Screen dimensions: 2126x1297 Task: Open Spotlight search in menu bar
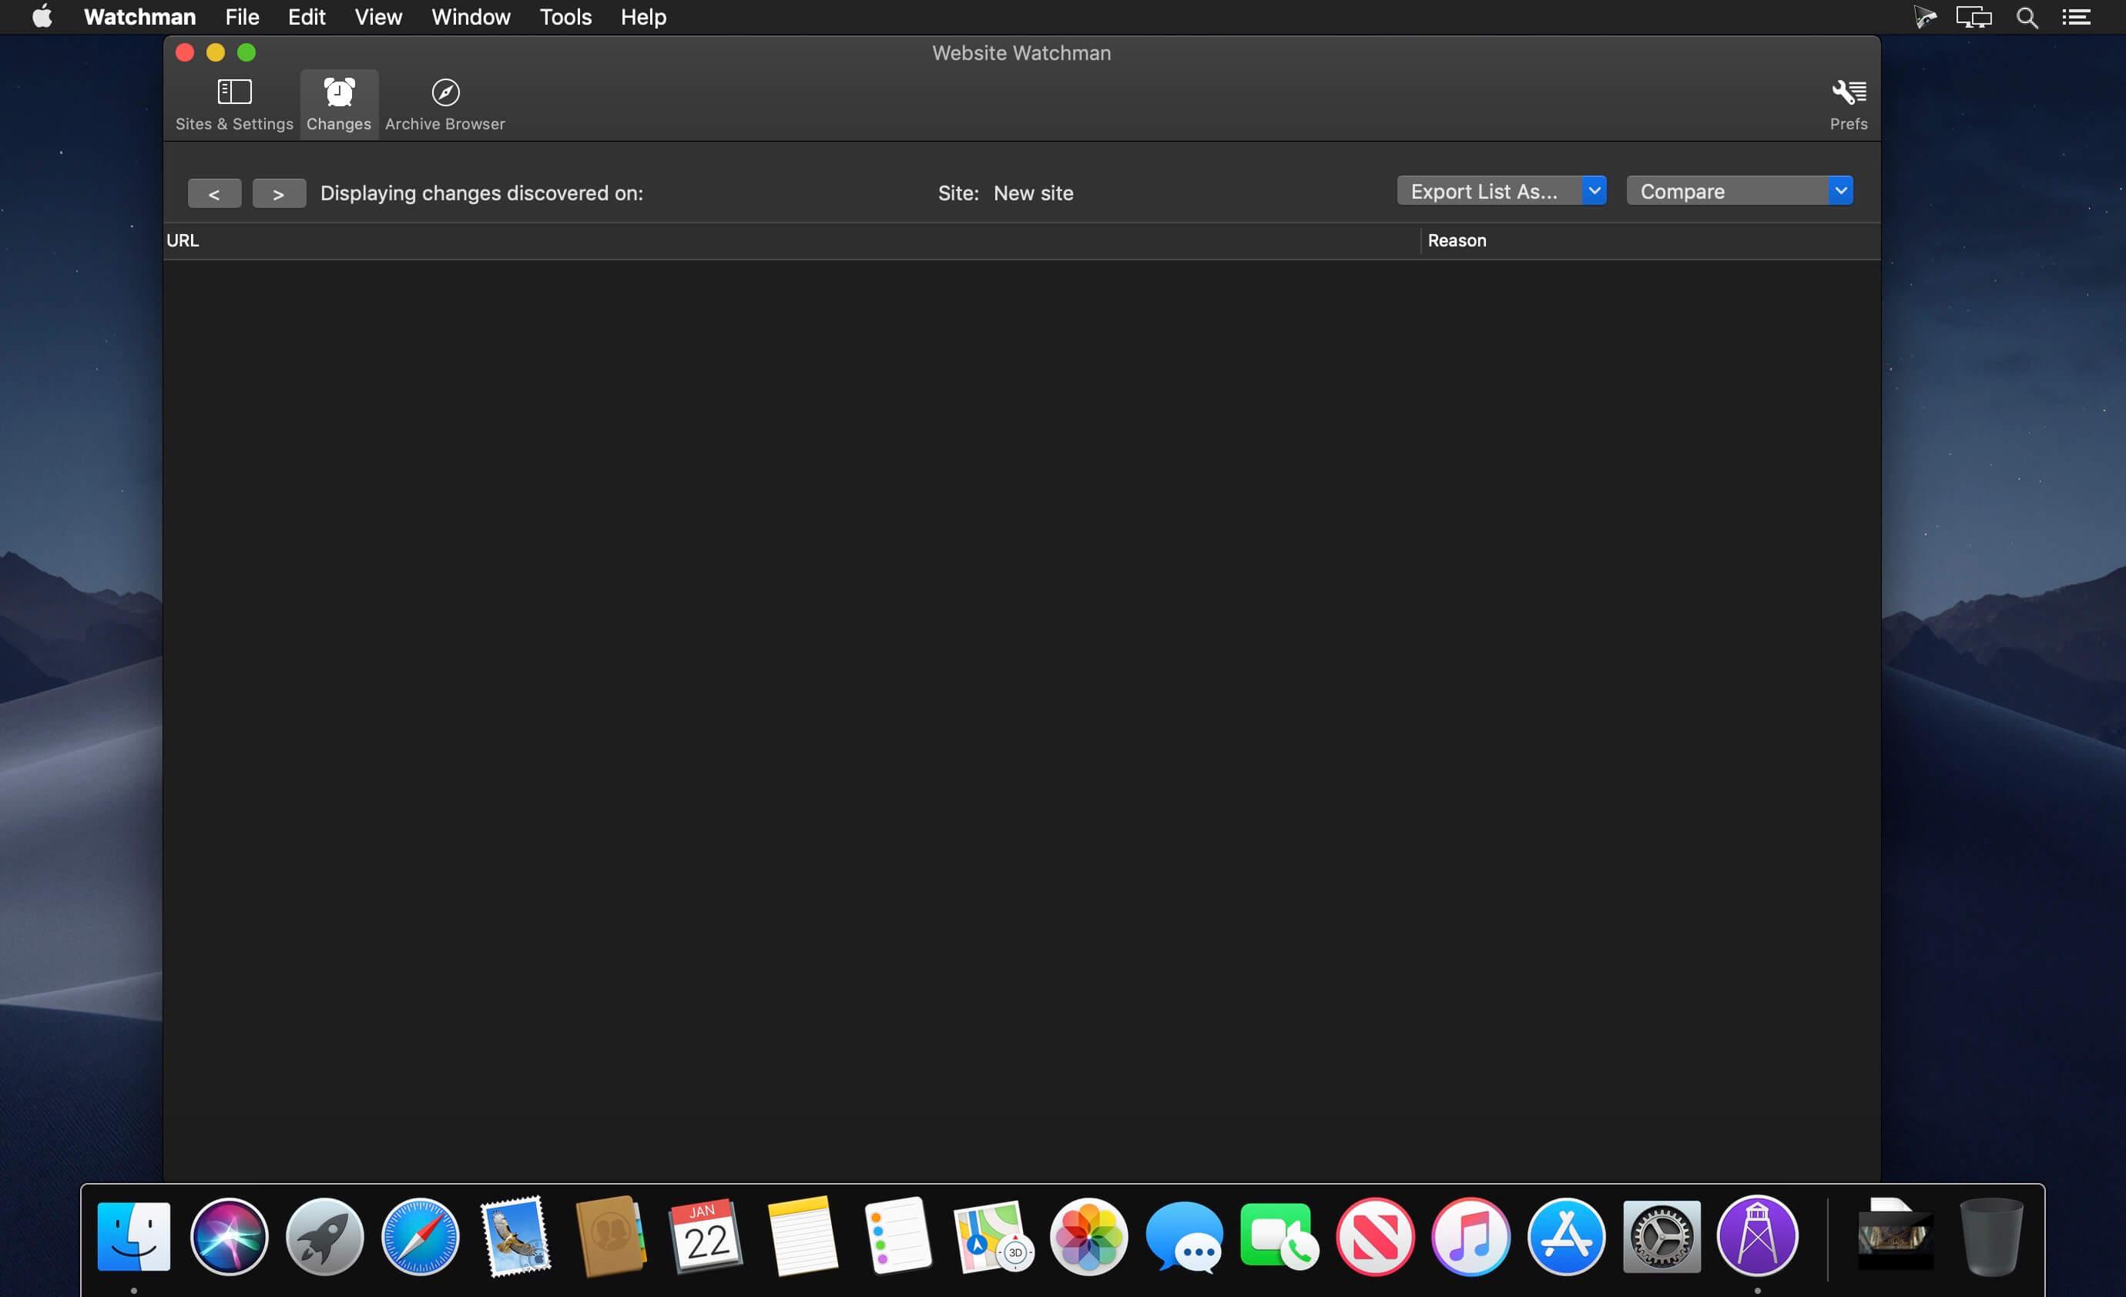tap(2026, 17)
